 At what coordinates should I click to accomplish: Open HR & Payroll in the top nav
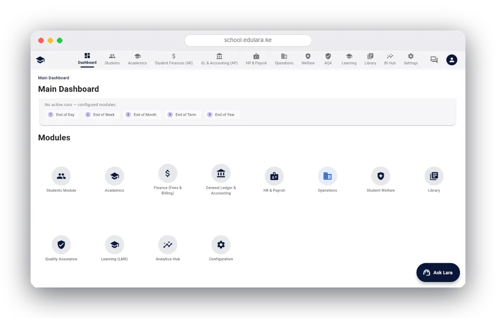tap(256, 59)
